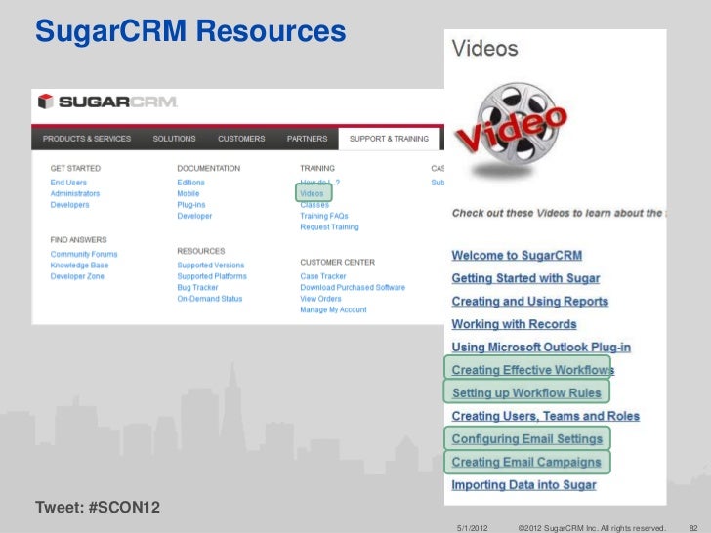Open Plug-ins documentation link

191,205
